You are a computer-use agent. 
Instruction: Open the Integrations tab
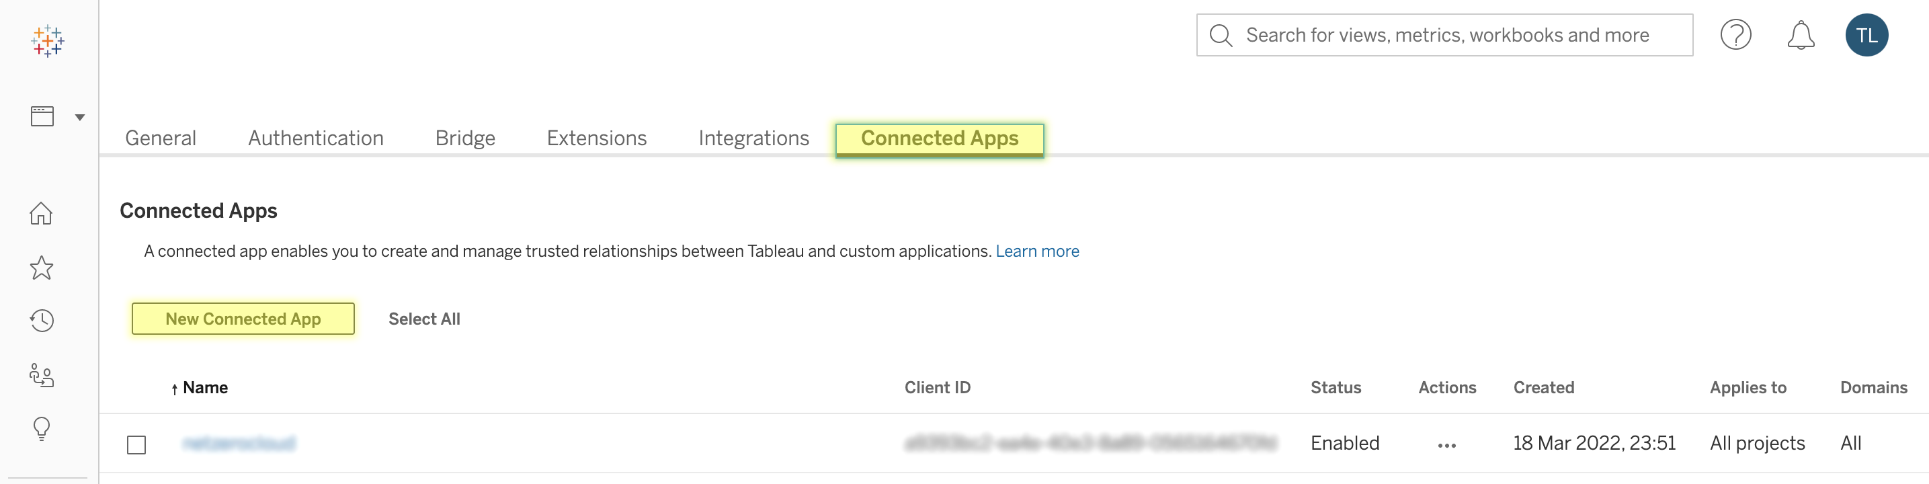pos(753,138)
